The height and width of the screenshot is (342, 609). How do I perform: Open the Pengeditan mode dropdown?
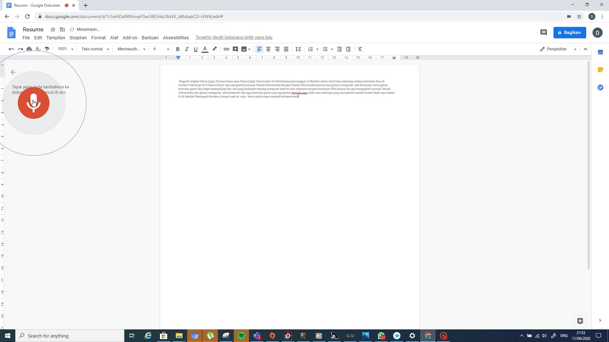pos(558,49)
